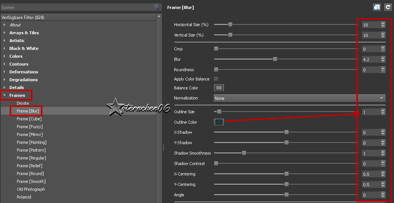This screenshot has height=203, width=394.
Task: Decrease the Outline Size stepper value
Action: click(x=383, y=114)
